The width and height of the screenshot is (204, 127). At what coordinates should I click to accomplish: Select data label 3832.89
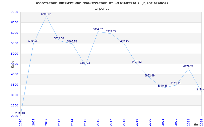[149, 75]
